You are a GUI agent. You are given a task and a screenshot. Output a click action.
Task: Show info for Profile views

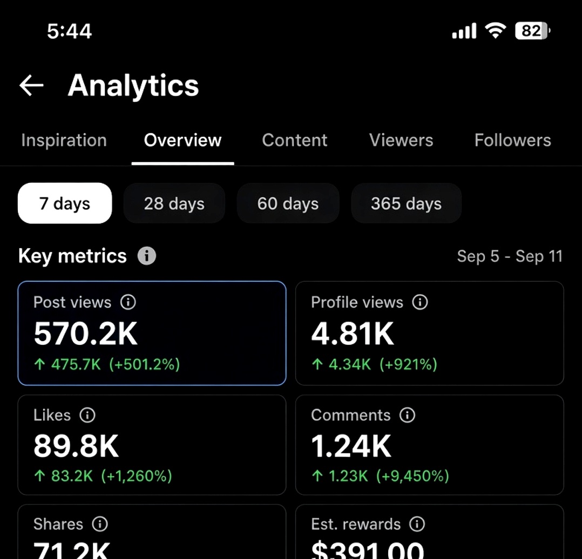[420, 302]
